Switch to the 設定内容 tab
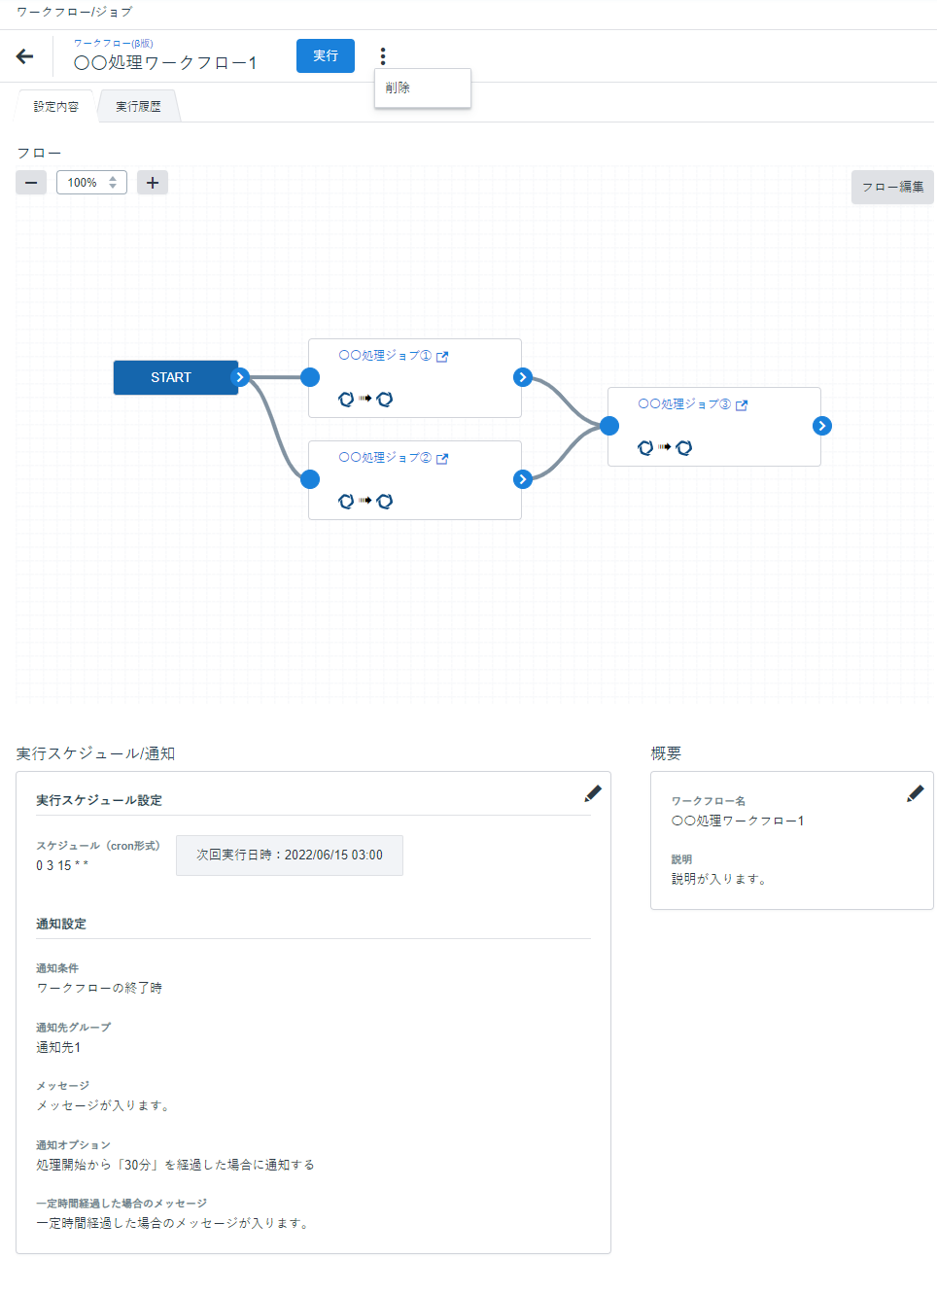Screen dimensions: 937x1293 [56, 107]
